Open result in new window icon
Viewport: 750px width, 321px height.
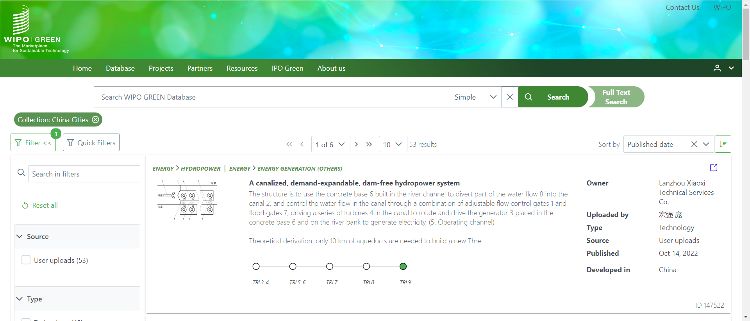(714, 168)
